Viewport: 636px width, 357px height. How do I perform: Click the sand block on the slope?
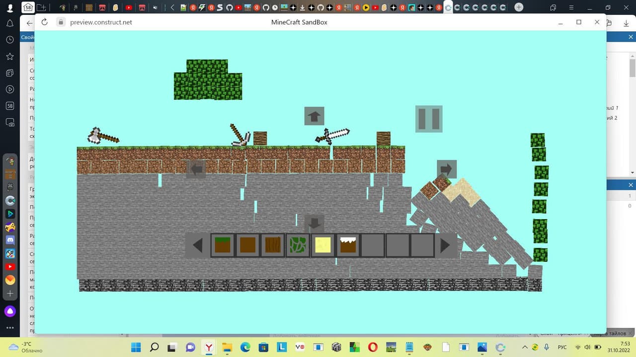(x=462, y=193)
